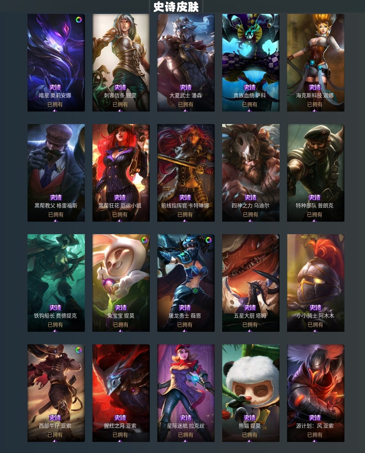Click the 史诗 badge on 四神之力 乌迪尔 card
This screenshot has height=453, width=365.
251,197
